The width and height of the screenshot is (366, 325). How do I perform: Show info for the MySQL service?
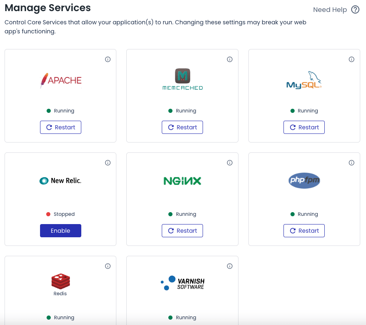point(352,59)
